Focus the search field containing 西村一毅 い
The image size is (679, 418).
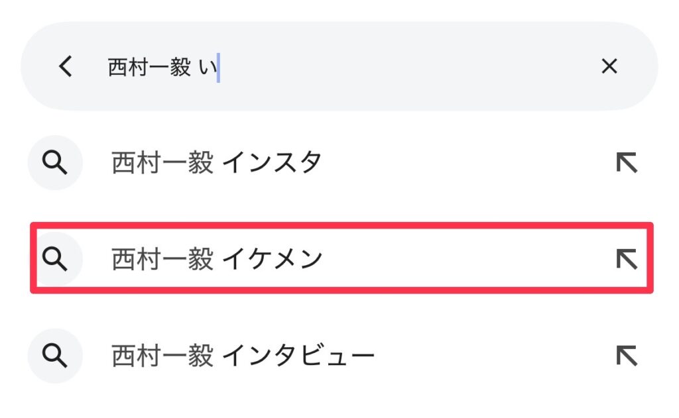click(339, 66)
